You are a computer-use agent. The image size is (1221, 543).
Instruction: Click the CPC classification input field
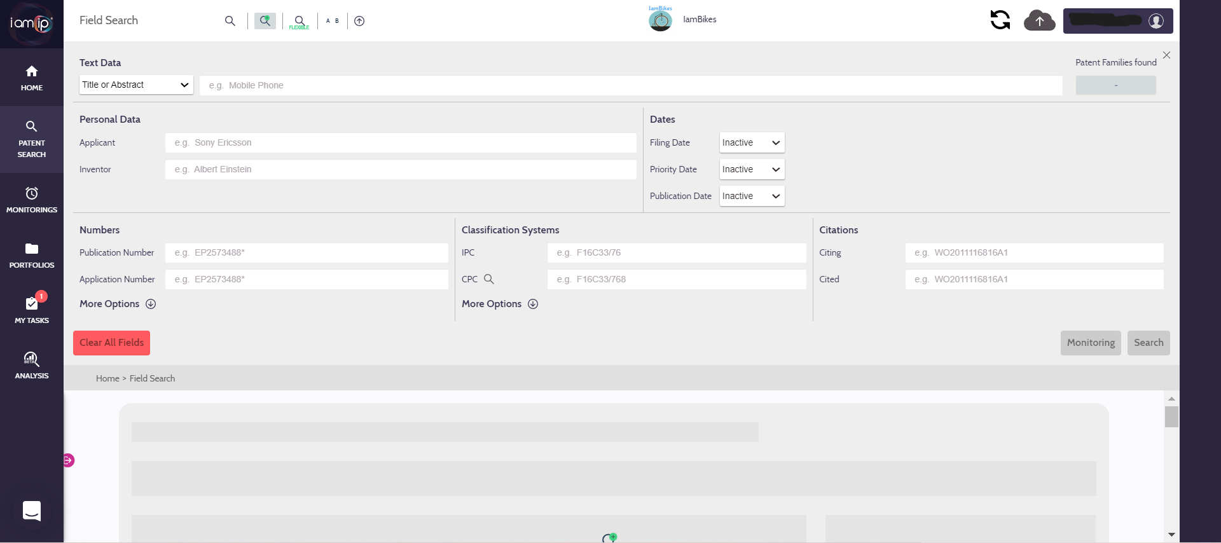coord(677,279)
